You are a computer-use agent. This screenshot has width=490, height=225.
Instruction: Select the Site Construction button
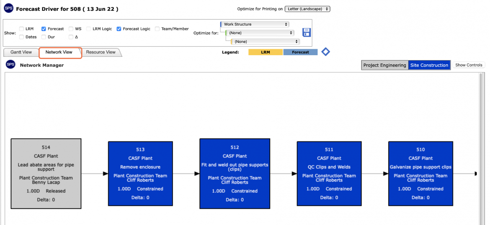(x=429, y=65)
